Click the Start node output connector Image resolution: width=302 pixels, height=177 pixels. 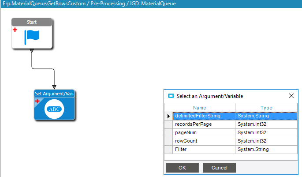pyautogui.click(x=32, y=51)
